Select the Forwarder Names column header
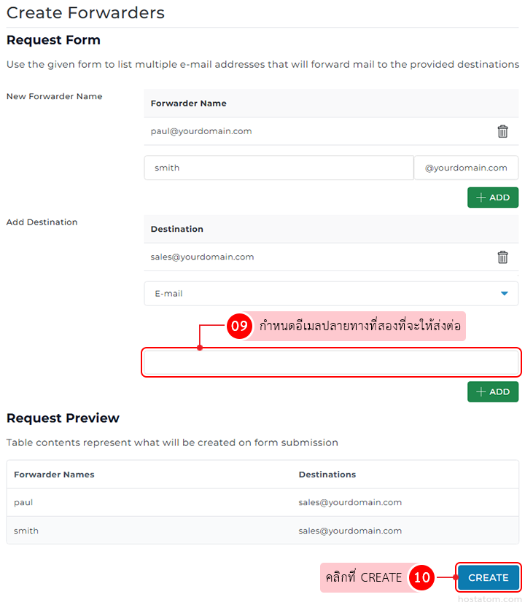The width and height of the screenshot is (525, 605). 54,475
